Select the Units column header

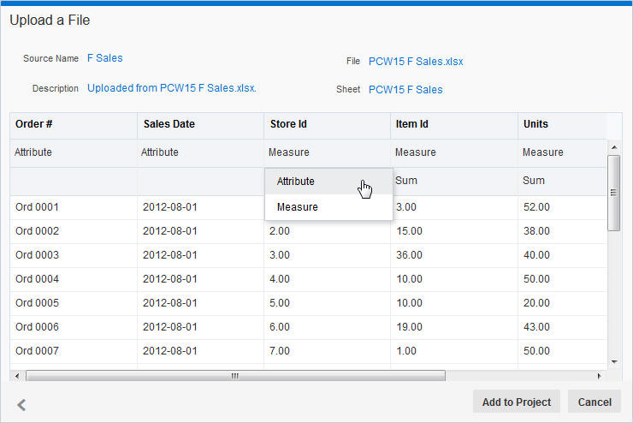pyautogui.click(x=562, y=124)
